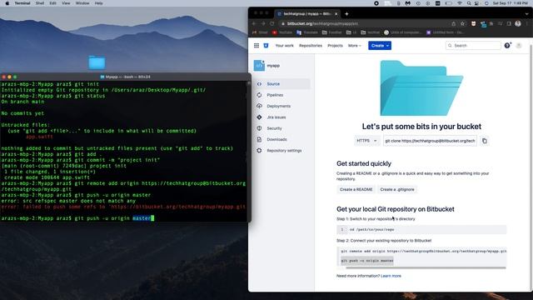533x300 pixels.
Task: Click the share icon in address bar
Action: pyautogui.click(x=453, y=24)
